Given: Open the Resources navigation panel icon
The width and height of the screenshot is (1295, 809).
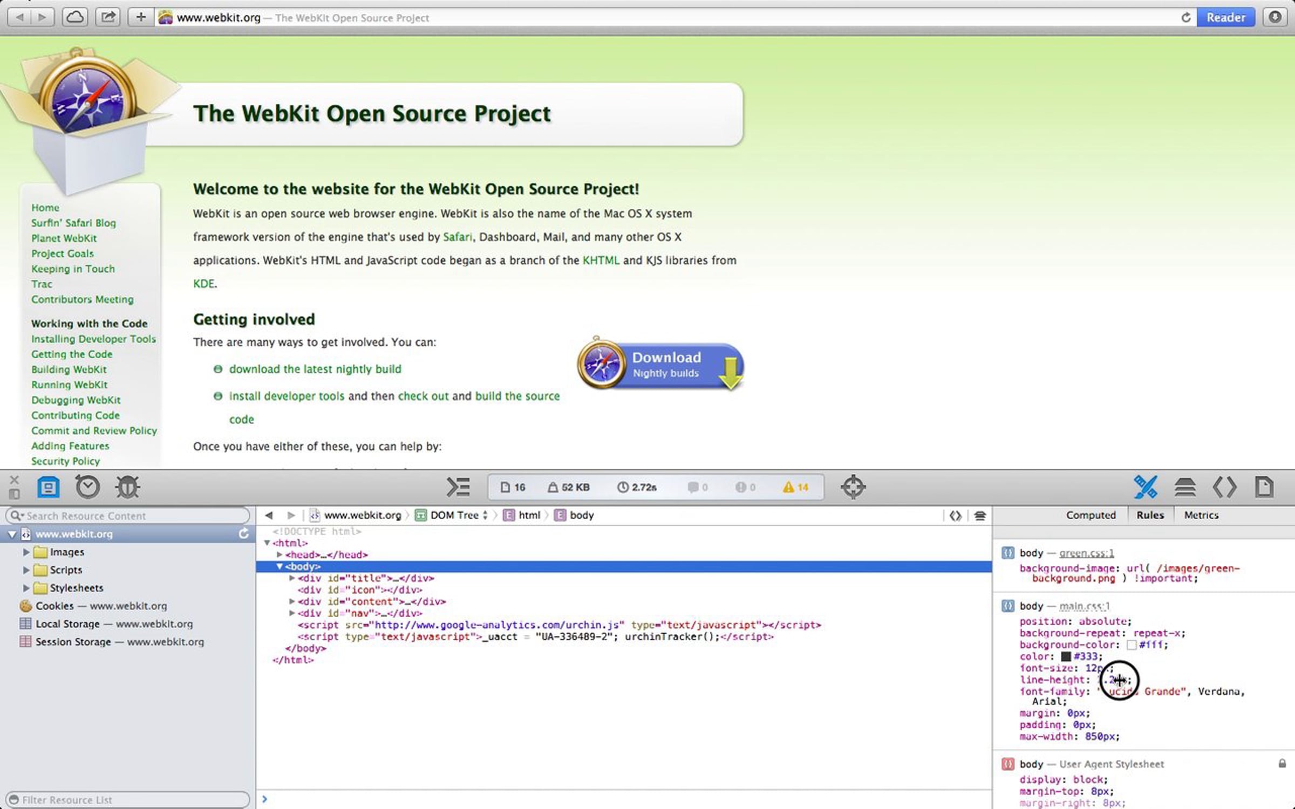Looking at the screenshot, I should point(48,487).
